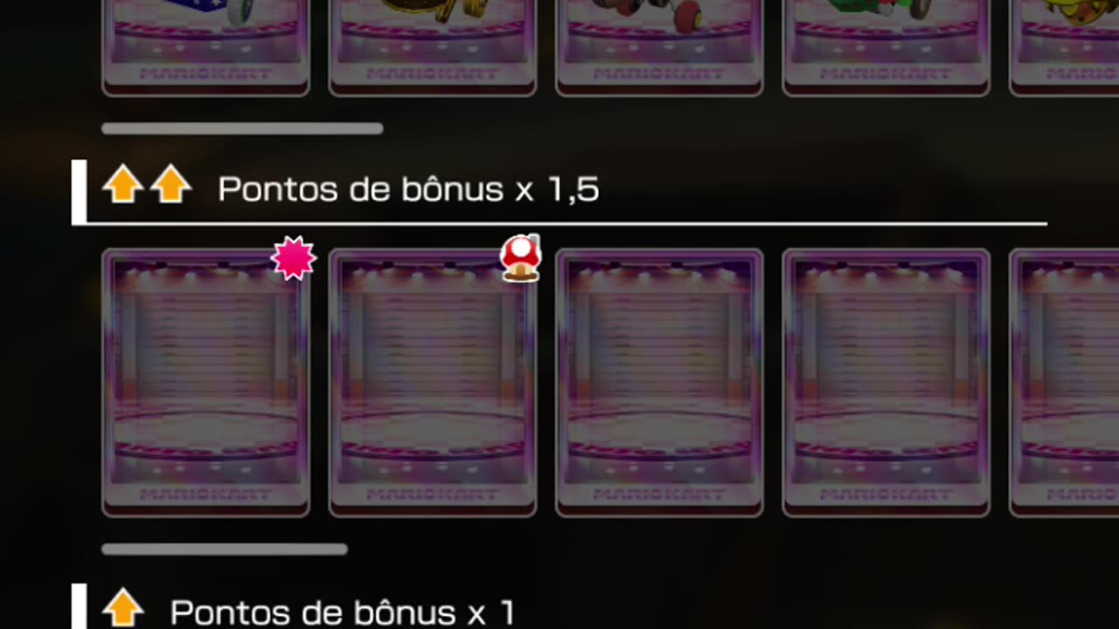Select the third empty card in x 1,5 row
This screenshot has width=1119, height=629.
[659, 383]
